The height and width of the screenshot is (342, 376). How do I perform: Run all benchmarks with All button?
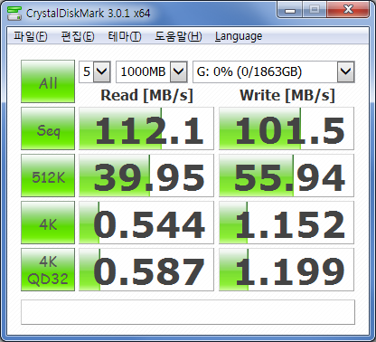pos(48,81)
